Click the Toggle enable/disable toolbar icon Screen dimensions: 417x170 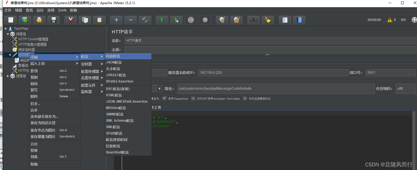(x=145, y=20)
